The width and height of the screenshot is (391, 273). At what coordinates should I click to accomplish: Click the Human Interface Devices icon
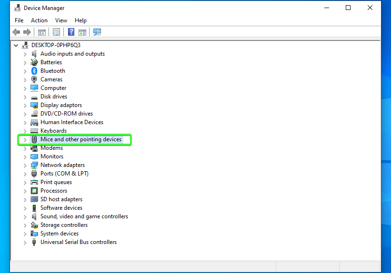(34, 122)
